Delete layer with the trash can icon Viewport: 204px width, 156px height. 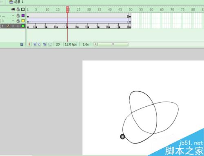tap(22, 44)
